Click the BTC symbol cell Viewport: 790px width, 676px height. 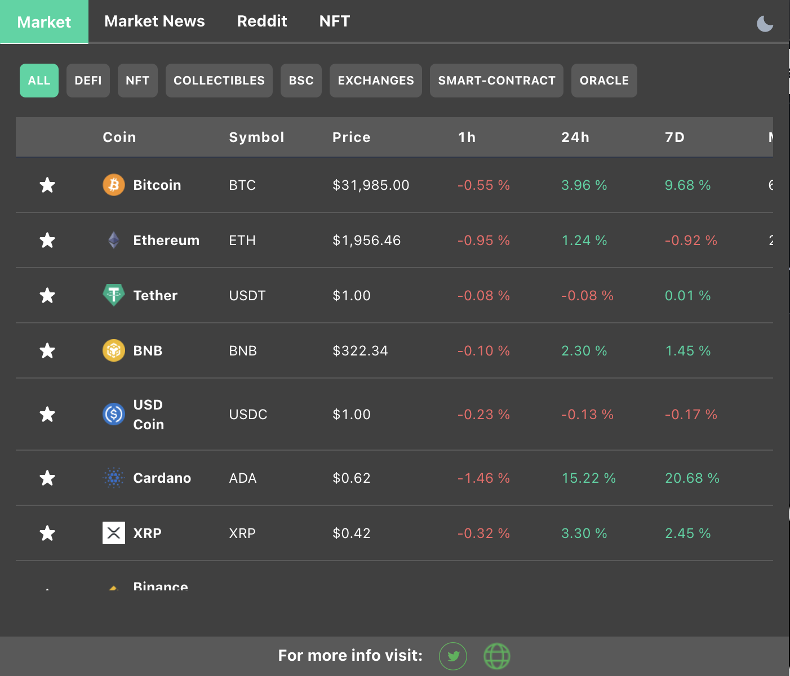click(x=242, y=185)
